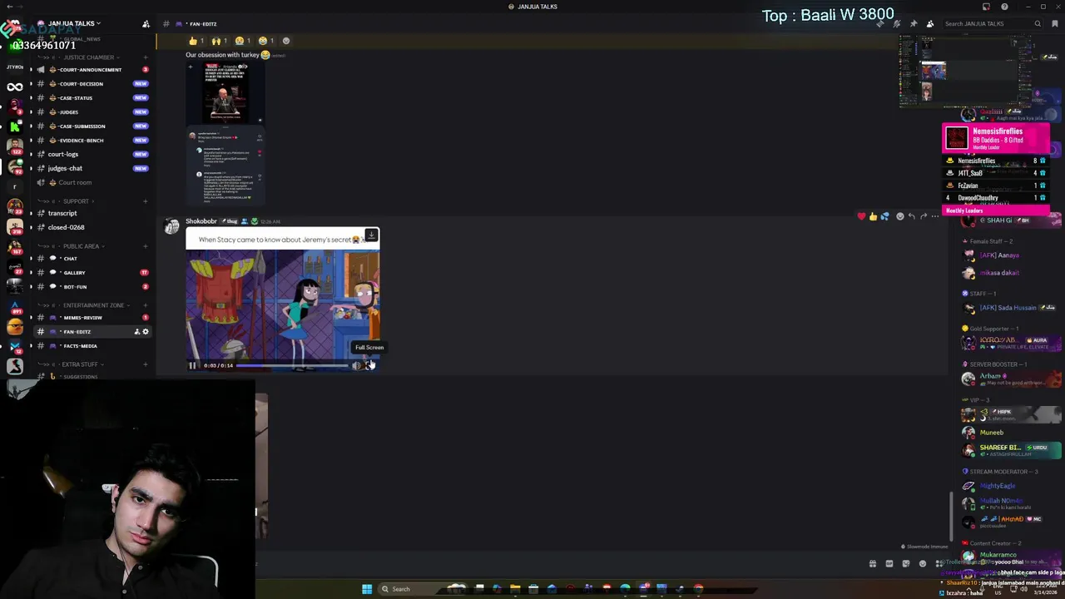Download the Stacy video with download icon
1065x599 pixels.
[370, 236]
